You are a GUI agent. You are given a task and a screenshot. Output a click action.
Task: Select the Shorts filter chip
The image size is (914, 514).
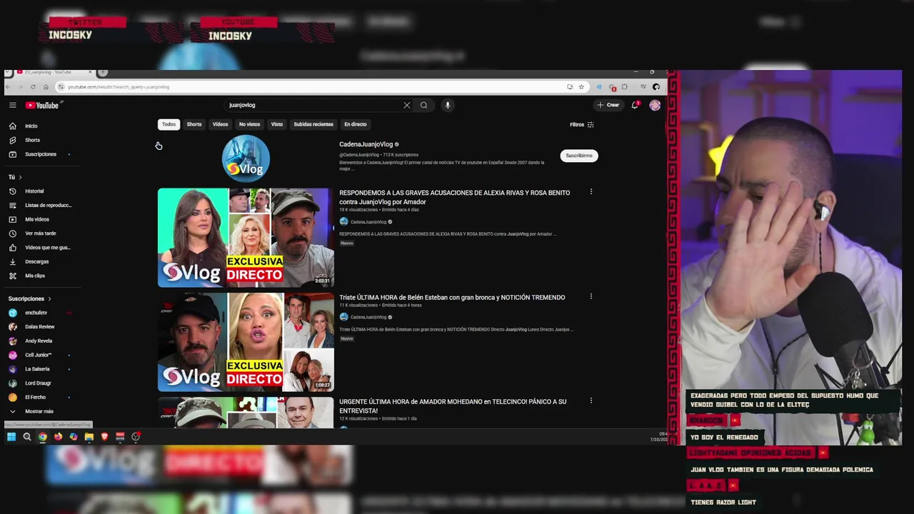[194, 124]
